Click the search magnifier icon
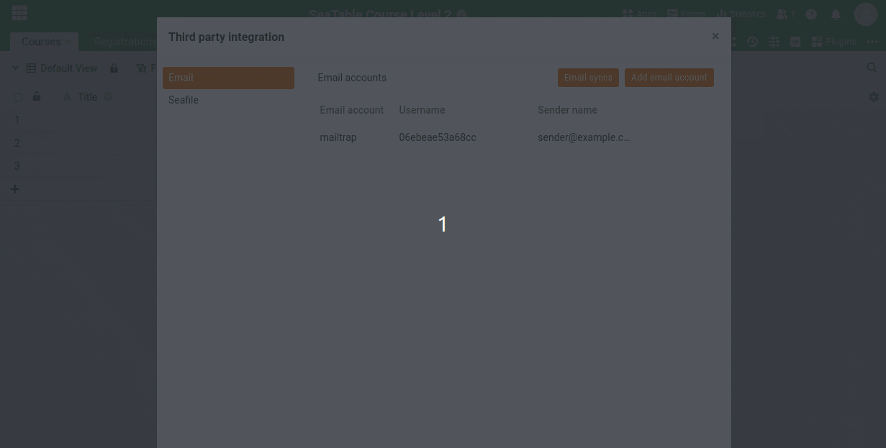The width and height of the screenshot is (886, 448). pyautogui.click(x=872, y=68)
